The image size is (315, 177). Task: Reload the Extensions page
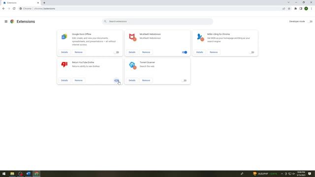pyautogui.click(x=14, y=9)
